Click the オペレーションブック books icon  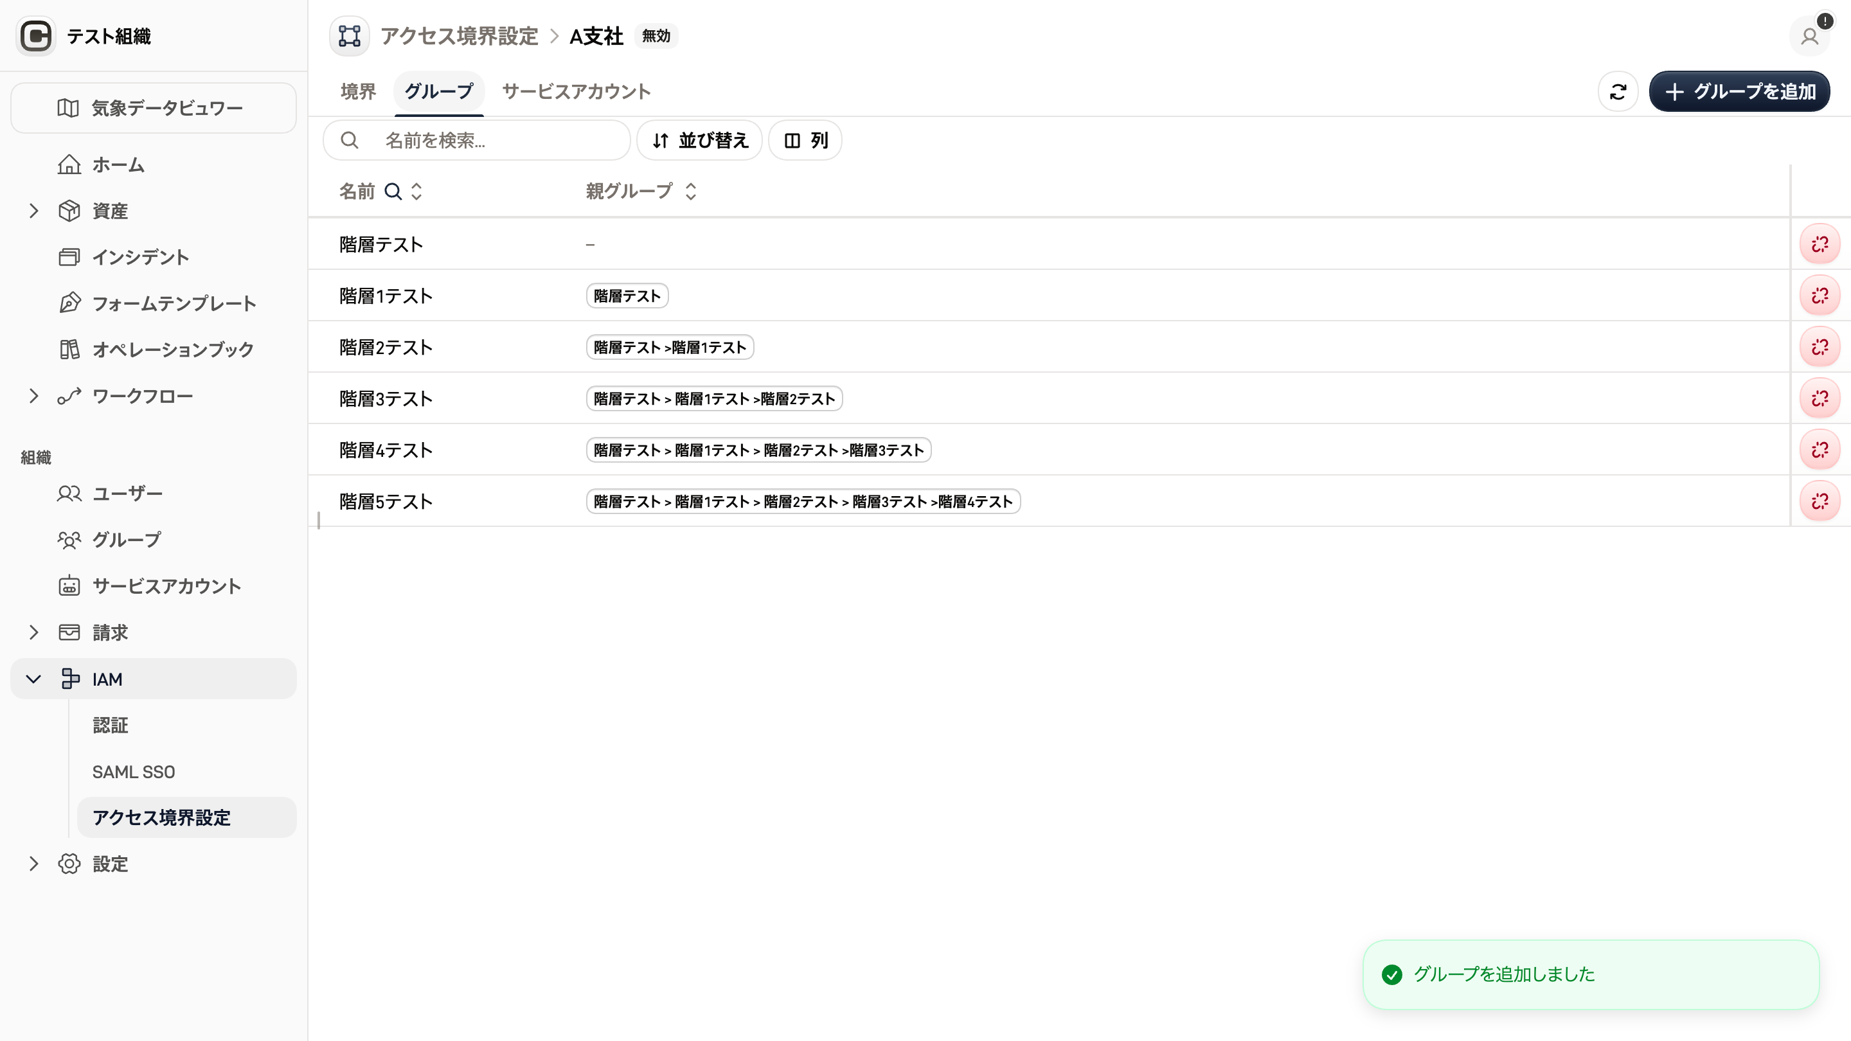[x=69, y=349]
